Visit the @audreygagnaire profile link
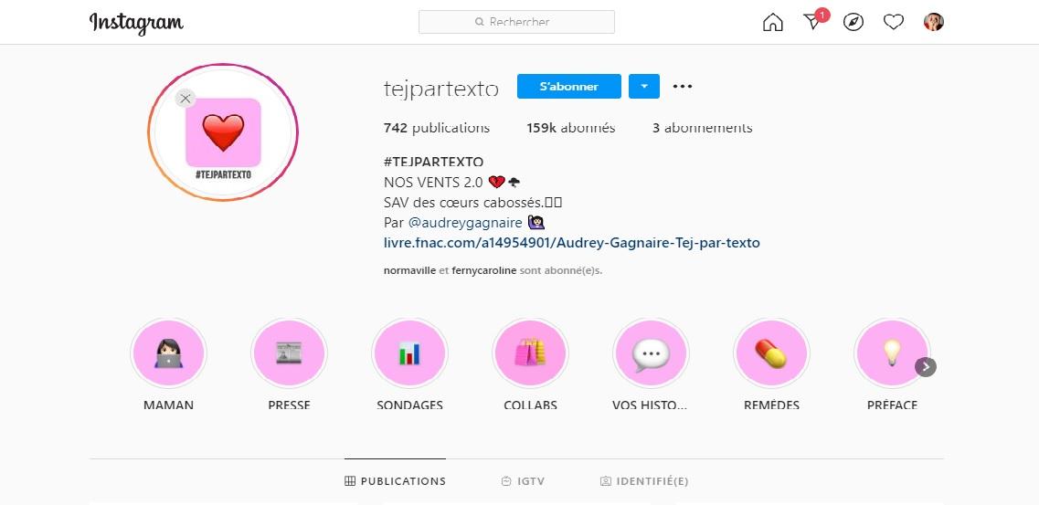Screen dimensions: 1039x505 point(465,223)
